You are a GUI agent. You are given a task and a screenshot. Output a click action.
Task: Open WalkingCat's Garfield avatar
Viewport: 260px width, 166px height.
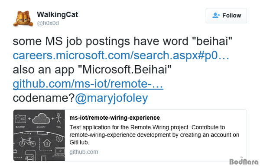[23, 18]
